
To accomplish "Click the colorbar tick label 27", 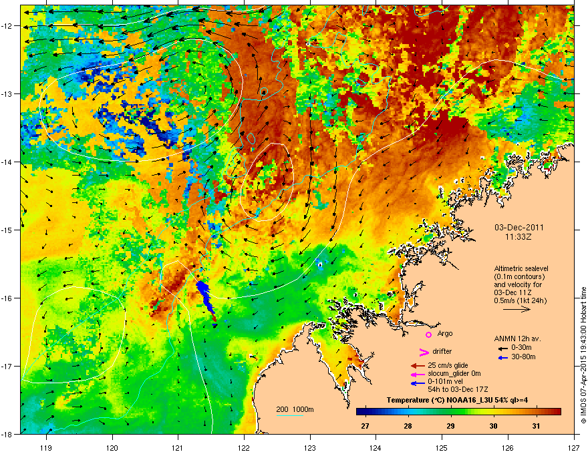I will point(365,426).
